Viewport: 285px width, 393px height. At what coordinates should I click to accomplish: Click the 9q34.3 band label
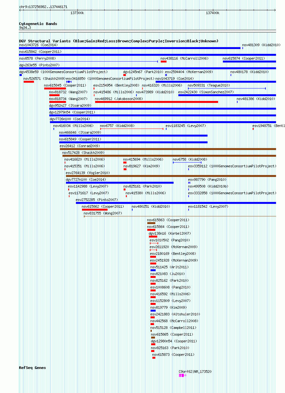pyautogui.click(x=25, y=28)
